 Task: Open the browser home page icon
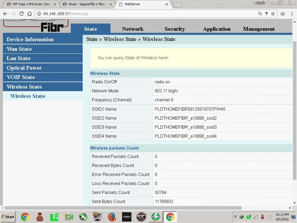(30, 14)
